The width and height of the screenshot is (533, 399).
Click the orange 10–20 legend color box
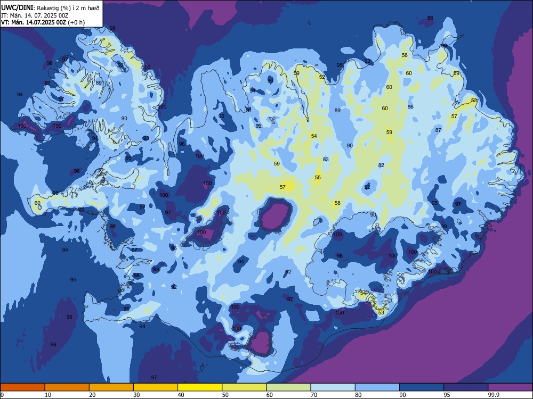click(x=67, y=387)
